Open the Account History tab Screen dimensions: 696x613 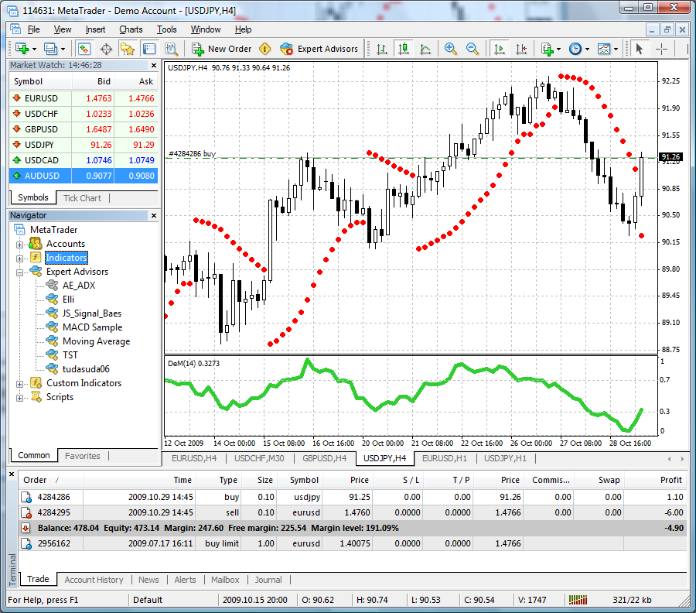[x=94, y=580]
